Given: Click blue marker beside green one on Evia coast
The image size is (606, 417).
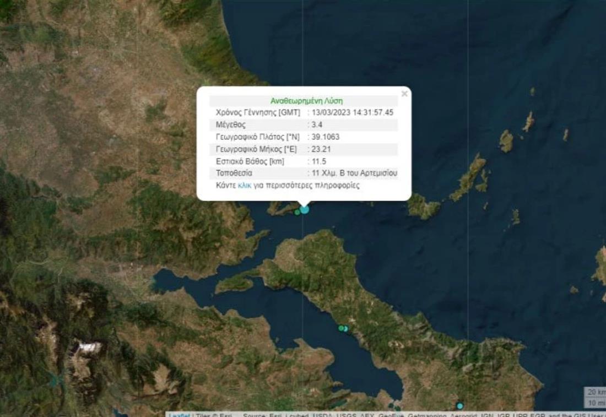Looking at the screenshot, I should pyautogui.click(x=346, y=329).
